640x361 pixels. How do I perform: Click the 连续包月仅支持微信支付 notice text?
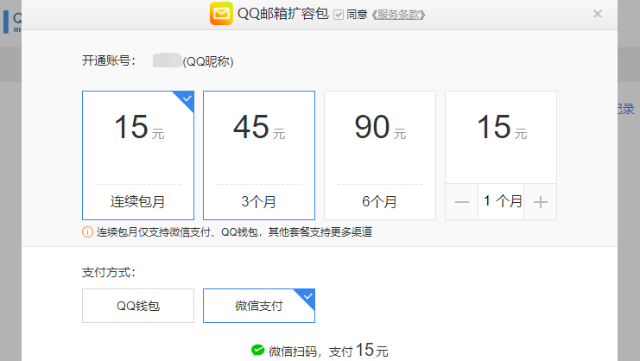click(x=234, y=232)
